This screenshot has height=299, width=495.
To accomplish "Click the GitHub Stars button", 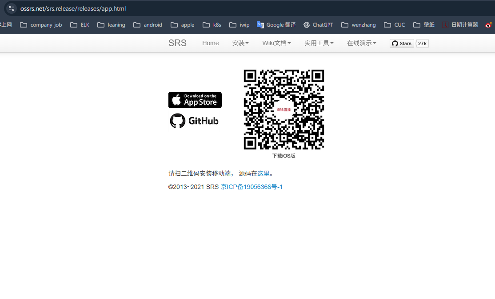I will pos(402,43).
